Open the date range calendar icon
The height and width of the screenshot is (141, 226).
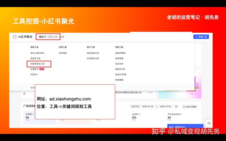pyautogui.click(x=176, y=106)
